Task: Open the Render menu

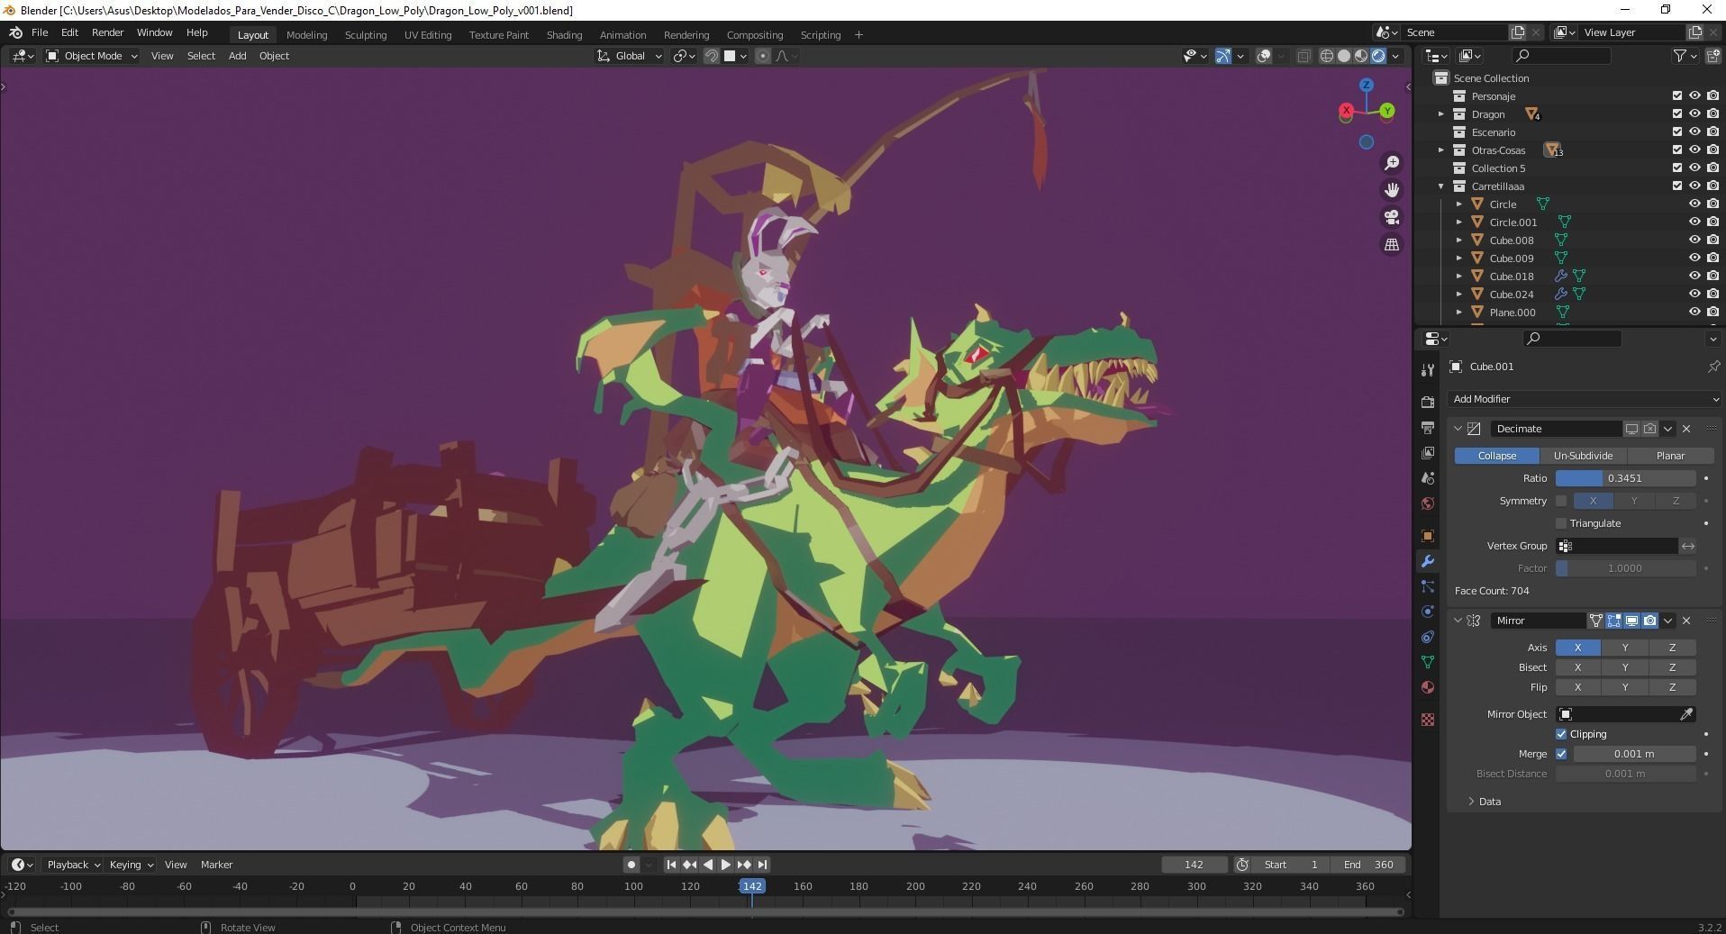Action: point(107,32)
